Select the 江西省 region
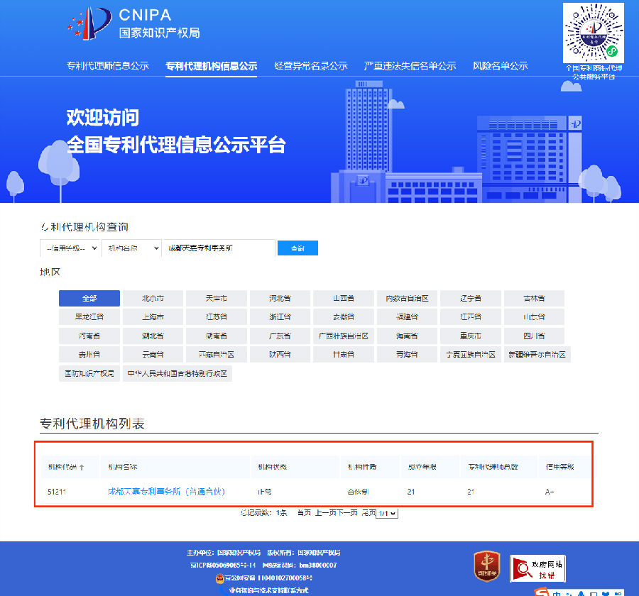Image resolution: width=639 pixels, height=596 pixels. click(x=471, y=316)
